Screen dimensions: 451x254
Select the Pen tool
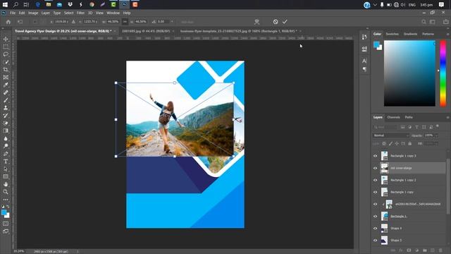(x=6, y=154)
